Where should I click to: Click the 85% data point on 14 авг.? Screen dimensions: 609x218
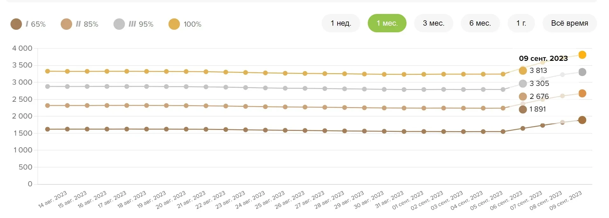coord(48,106)
